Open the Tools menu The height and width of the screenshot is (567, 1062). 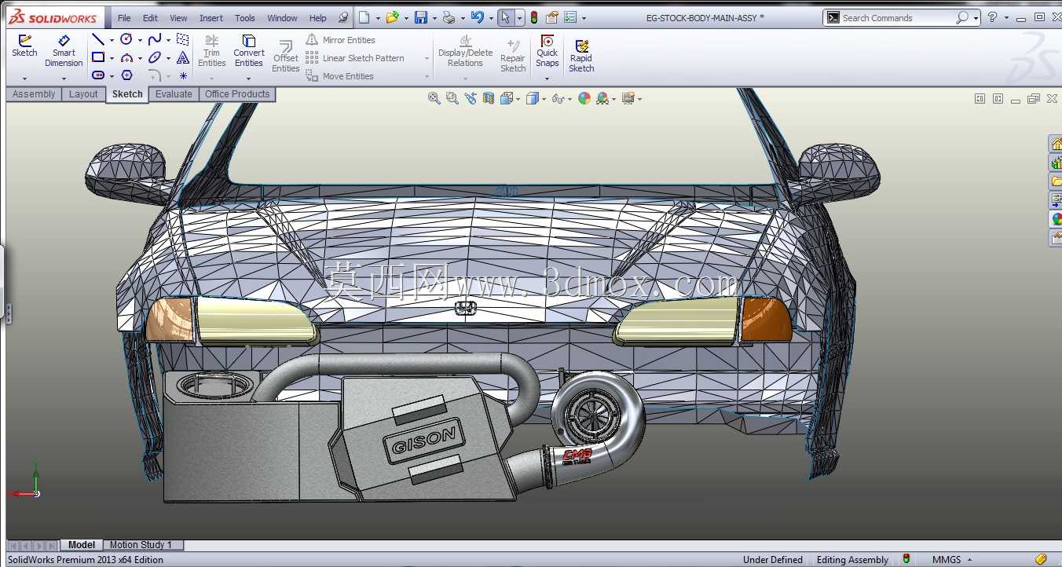pos(245,18)
